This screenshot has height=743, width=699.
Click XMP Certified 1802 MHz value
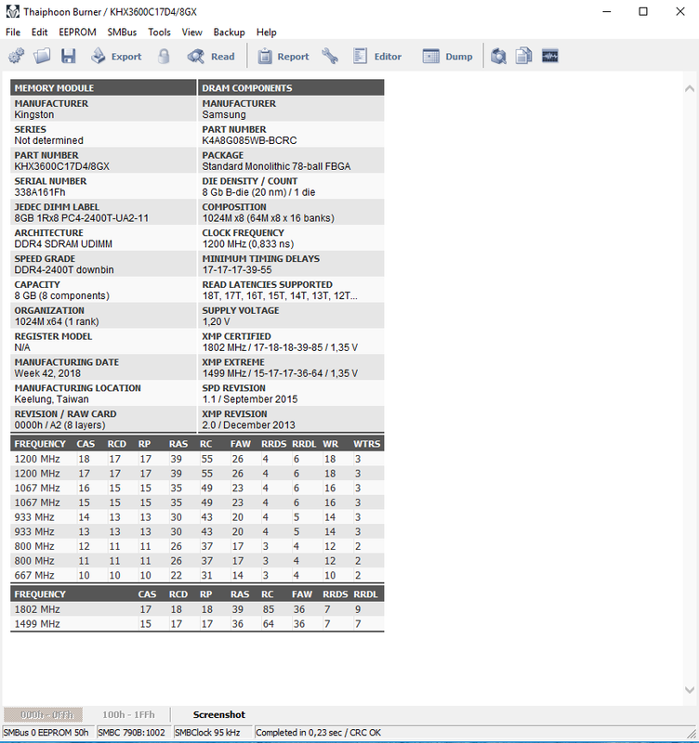coord(281,347)
